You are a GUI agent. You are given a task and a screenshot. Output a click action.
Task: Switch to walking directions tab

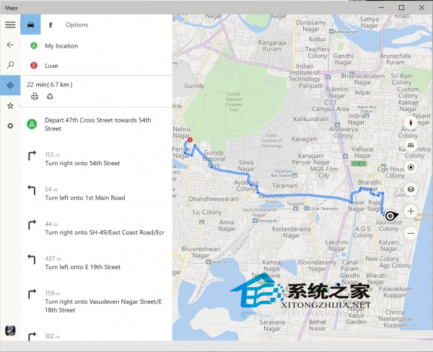click(x=51, y=25)
